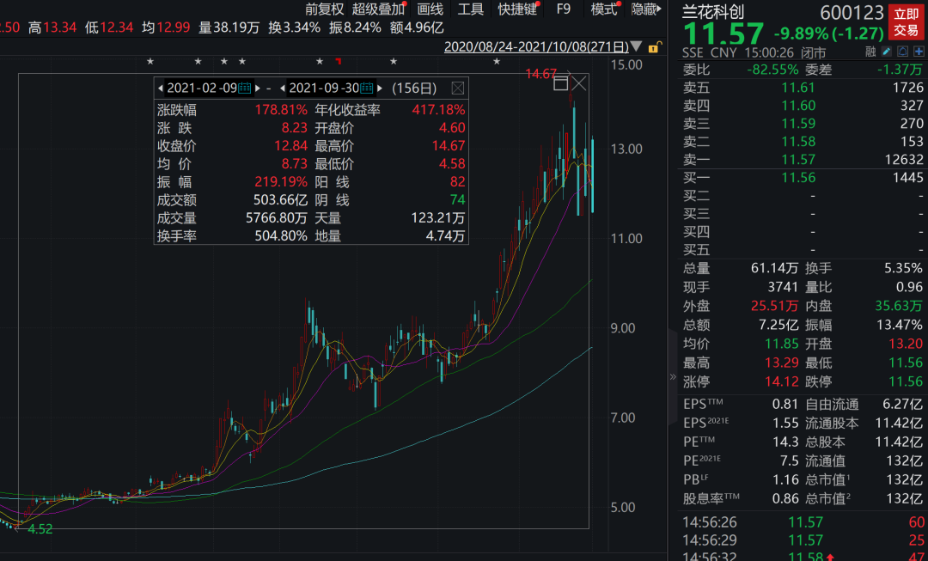The image size is (928, 561).
Task: Step to next start date with right arrow
Action: [x=258, y=87]
